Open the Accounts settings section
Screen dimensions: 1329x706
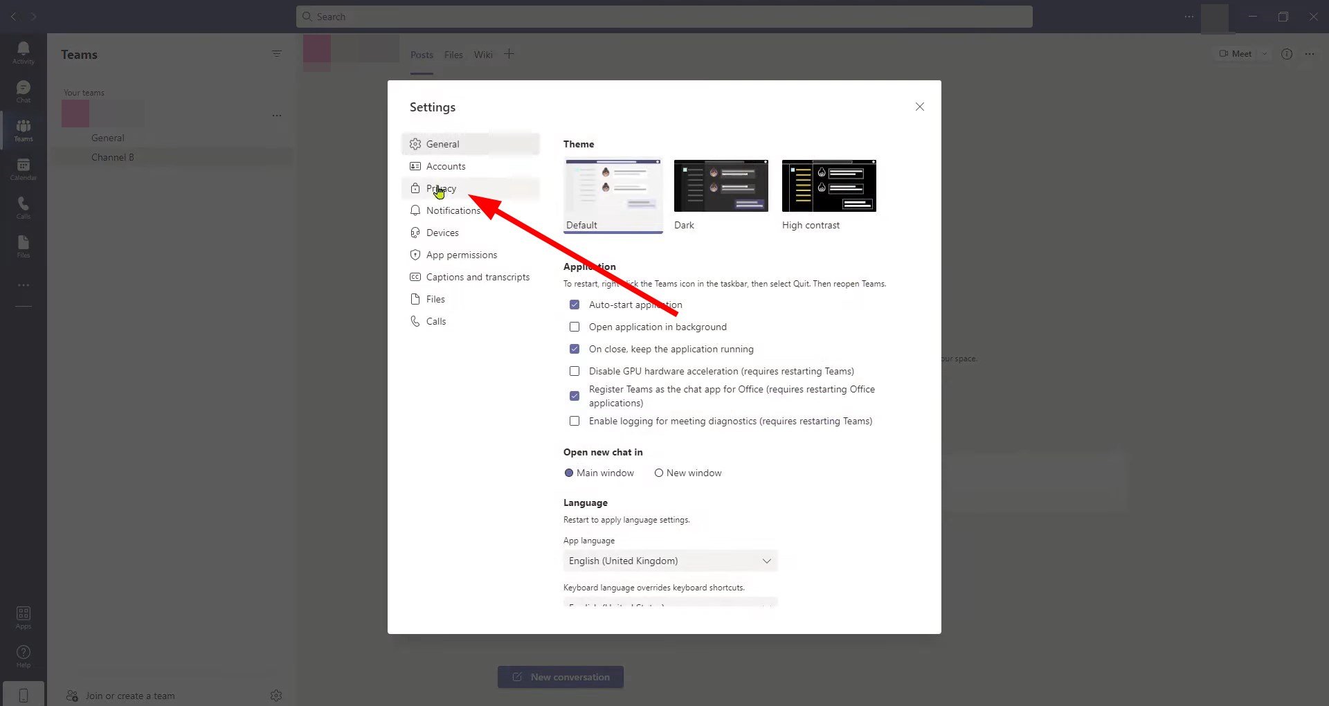coord(471,166)
